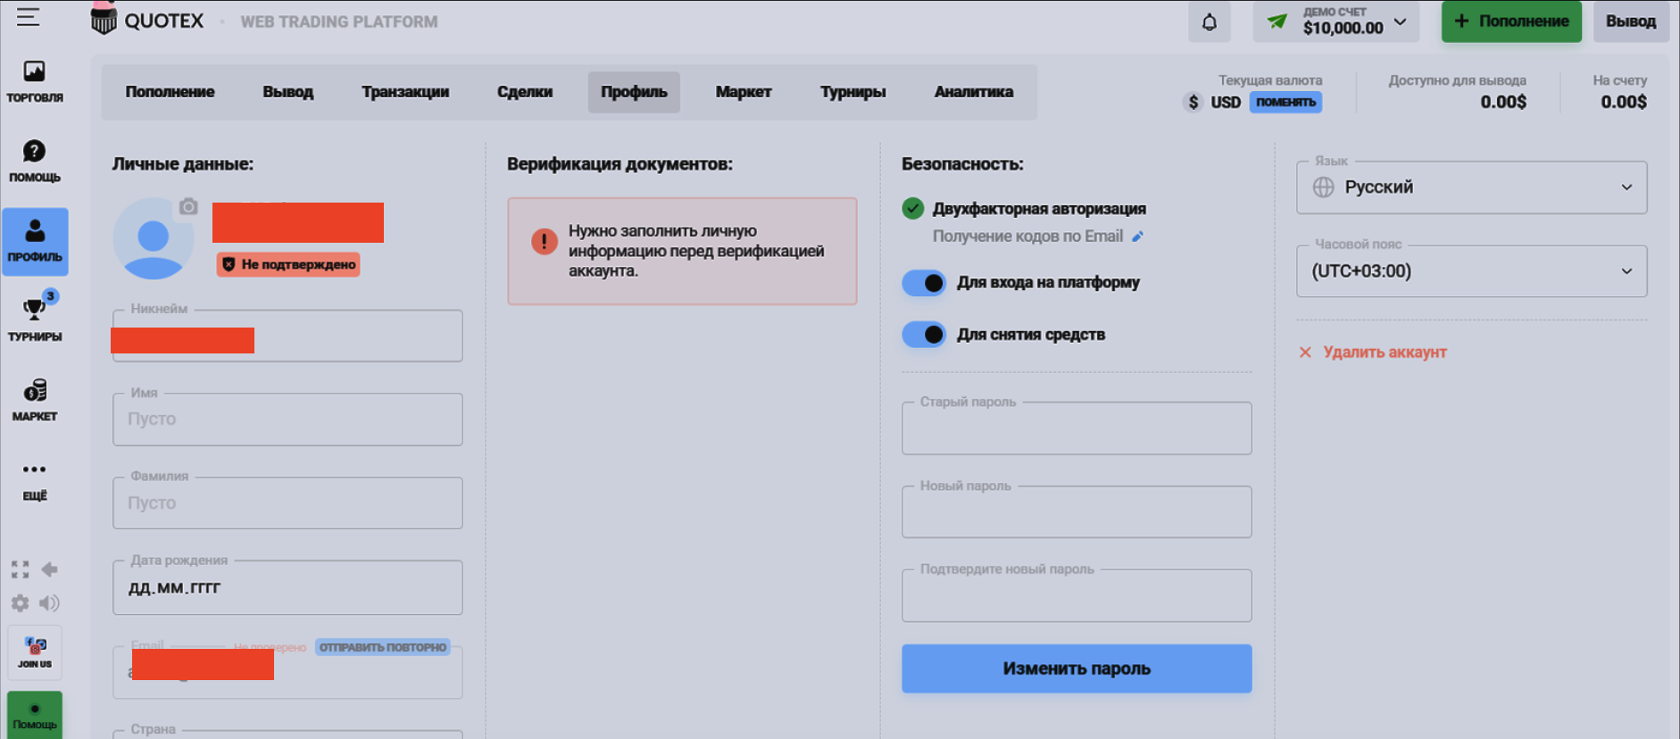The width and height of the screenshot is (1680, 739).
Task: Toggle fullscreen mode icon
Action: (20, 569)
